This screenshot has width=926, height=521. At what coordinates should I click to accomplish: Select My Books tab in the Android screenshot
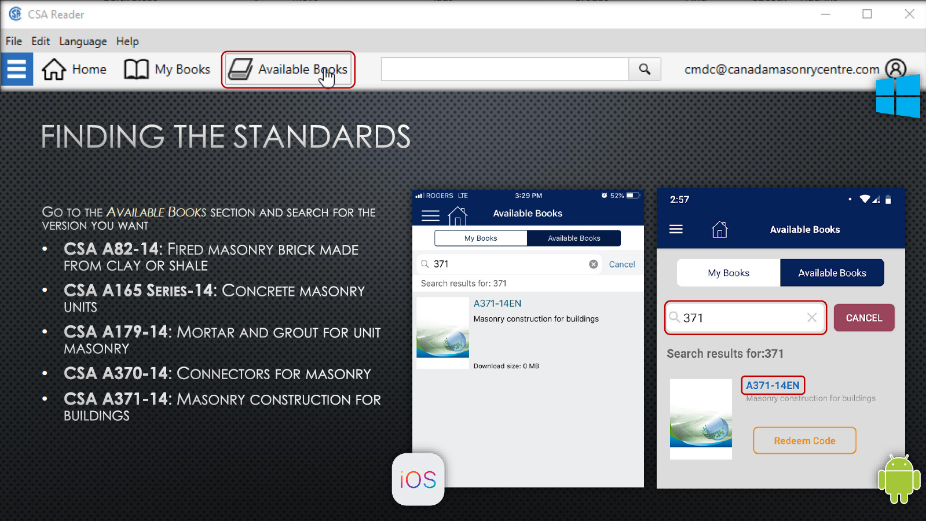coord(729,273)
